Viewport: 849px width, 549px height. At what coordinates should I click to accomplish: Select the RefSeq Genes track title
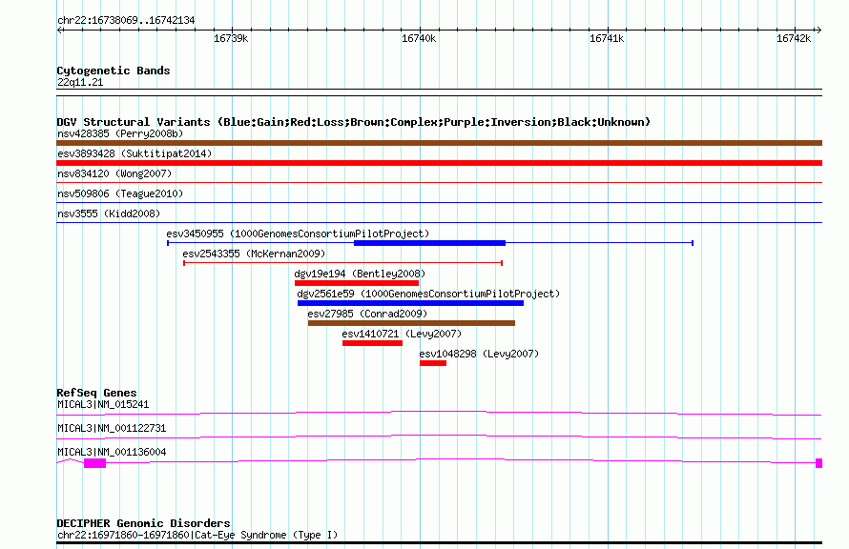coord(97,394)
